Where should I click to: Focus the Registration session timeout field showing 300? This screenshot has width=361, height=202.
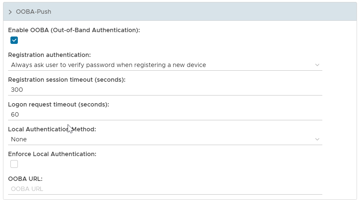coord(165,90)
